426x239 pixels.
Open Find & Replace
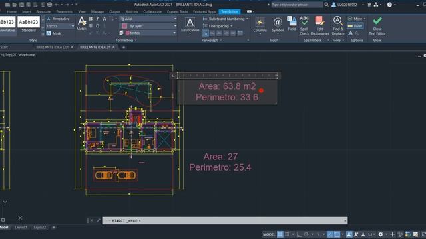click(338, 25)
